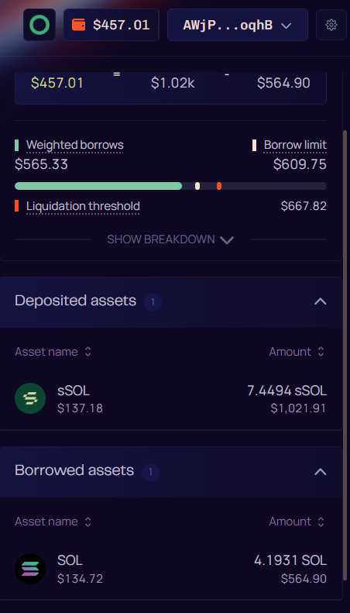The image size is (350, 613).
Task: Click the orange wallet icon
Action: point(78,25)
